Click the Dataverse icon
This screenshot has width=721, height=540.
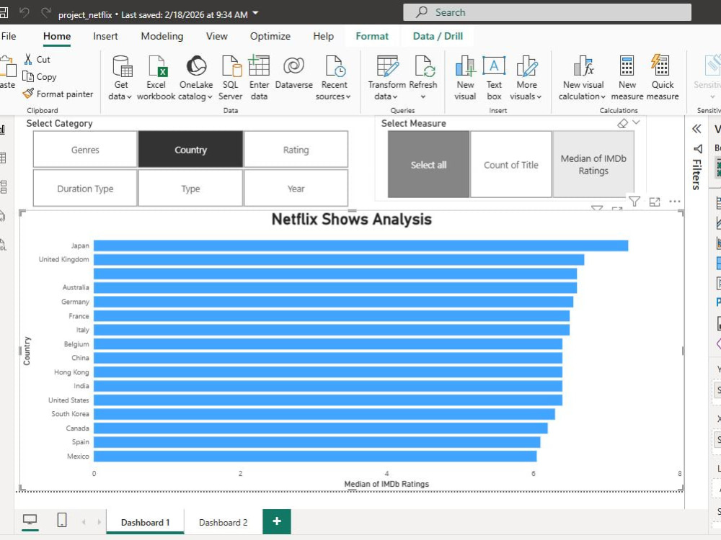tap(294, 66)
